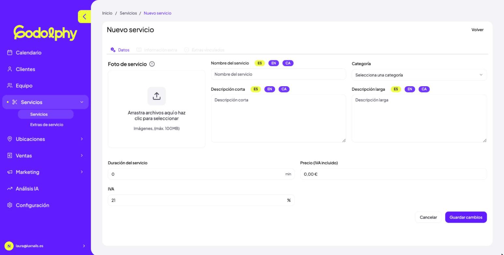Expand the Marketing submenu chevron

(82, 172)
